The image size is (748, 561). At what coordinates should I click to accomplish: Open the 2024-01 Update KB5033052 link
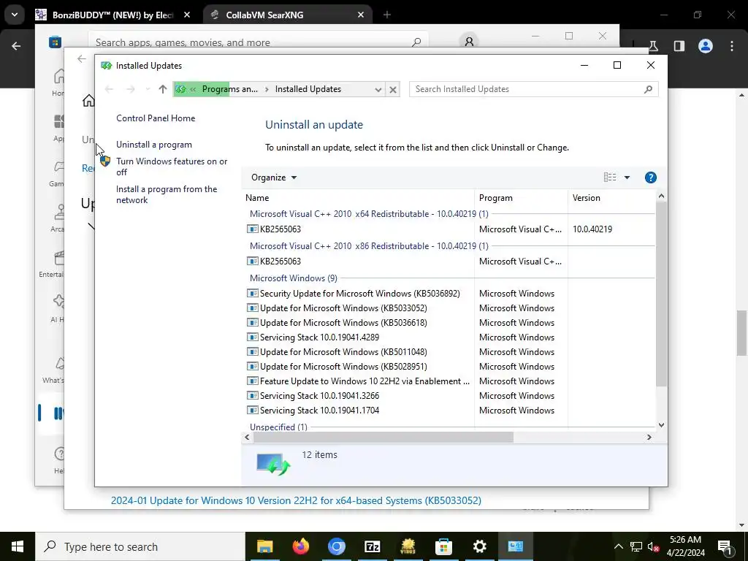point(296,500)
